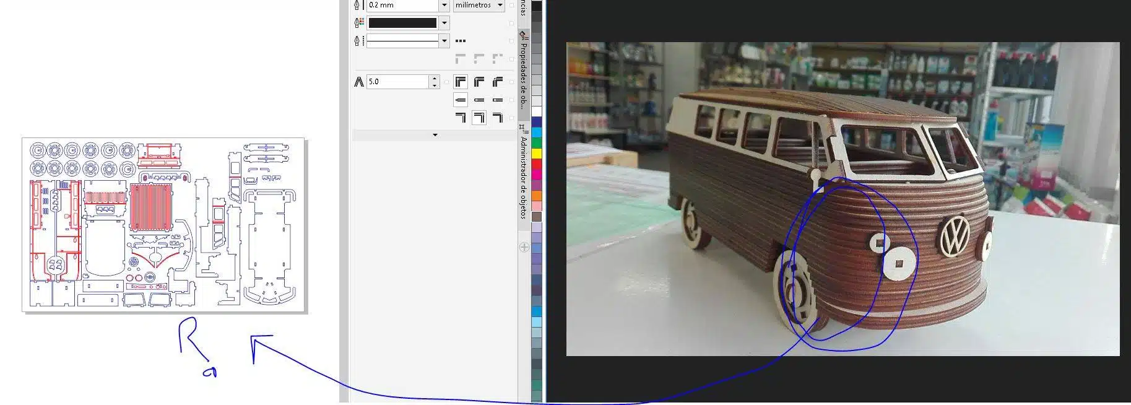Set outline position to centered
Image resolution: width=1131 pixels, height=405 pixels.
(479, 117)
